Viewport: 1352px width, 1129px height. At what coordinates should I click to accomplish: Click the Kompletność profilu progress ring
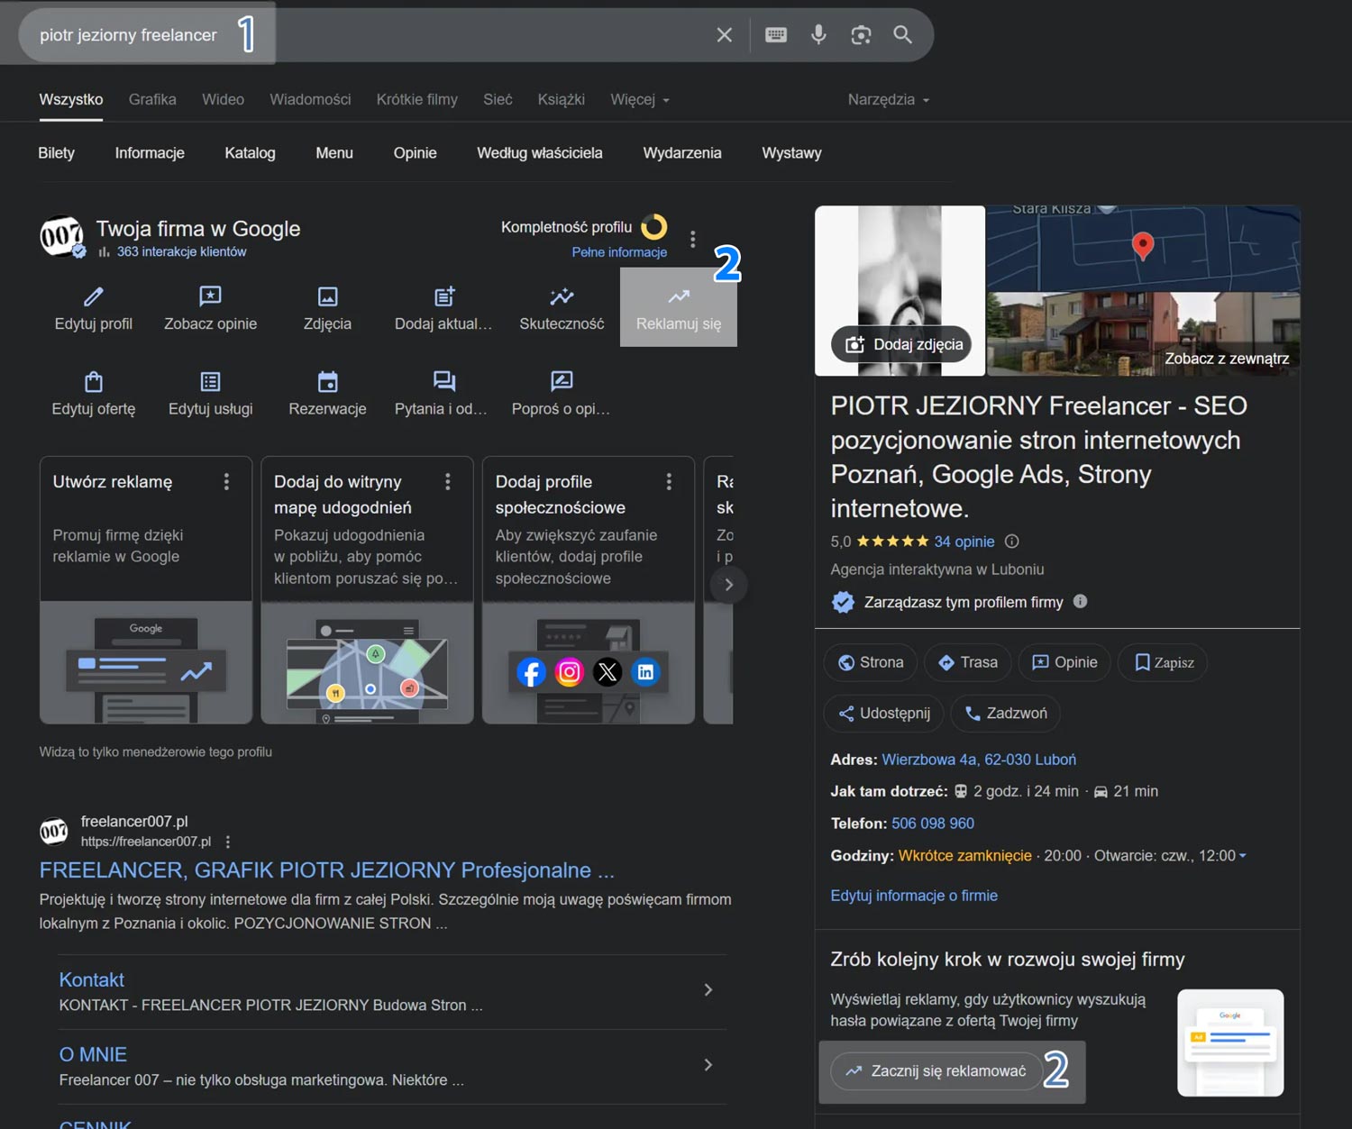point(654,227)
